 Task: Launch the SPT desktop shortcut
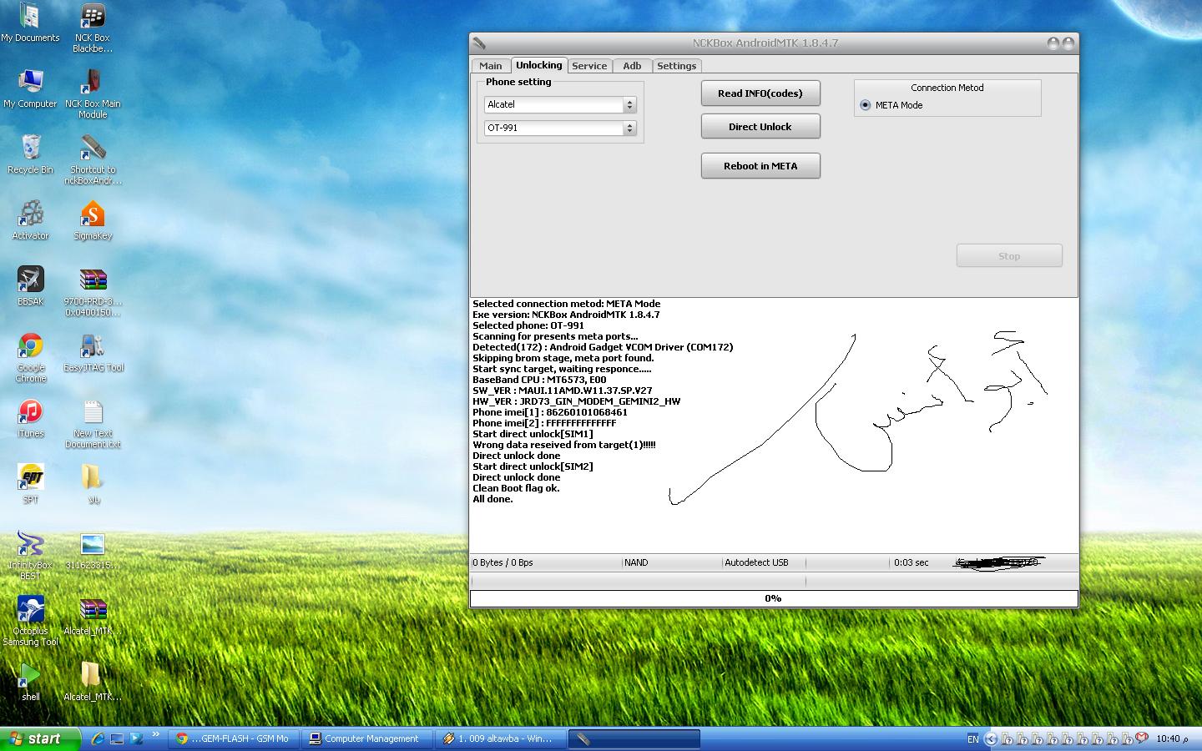point(30,484)
